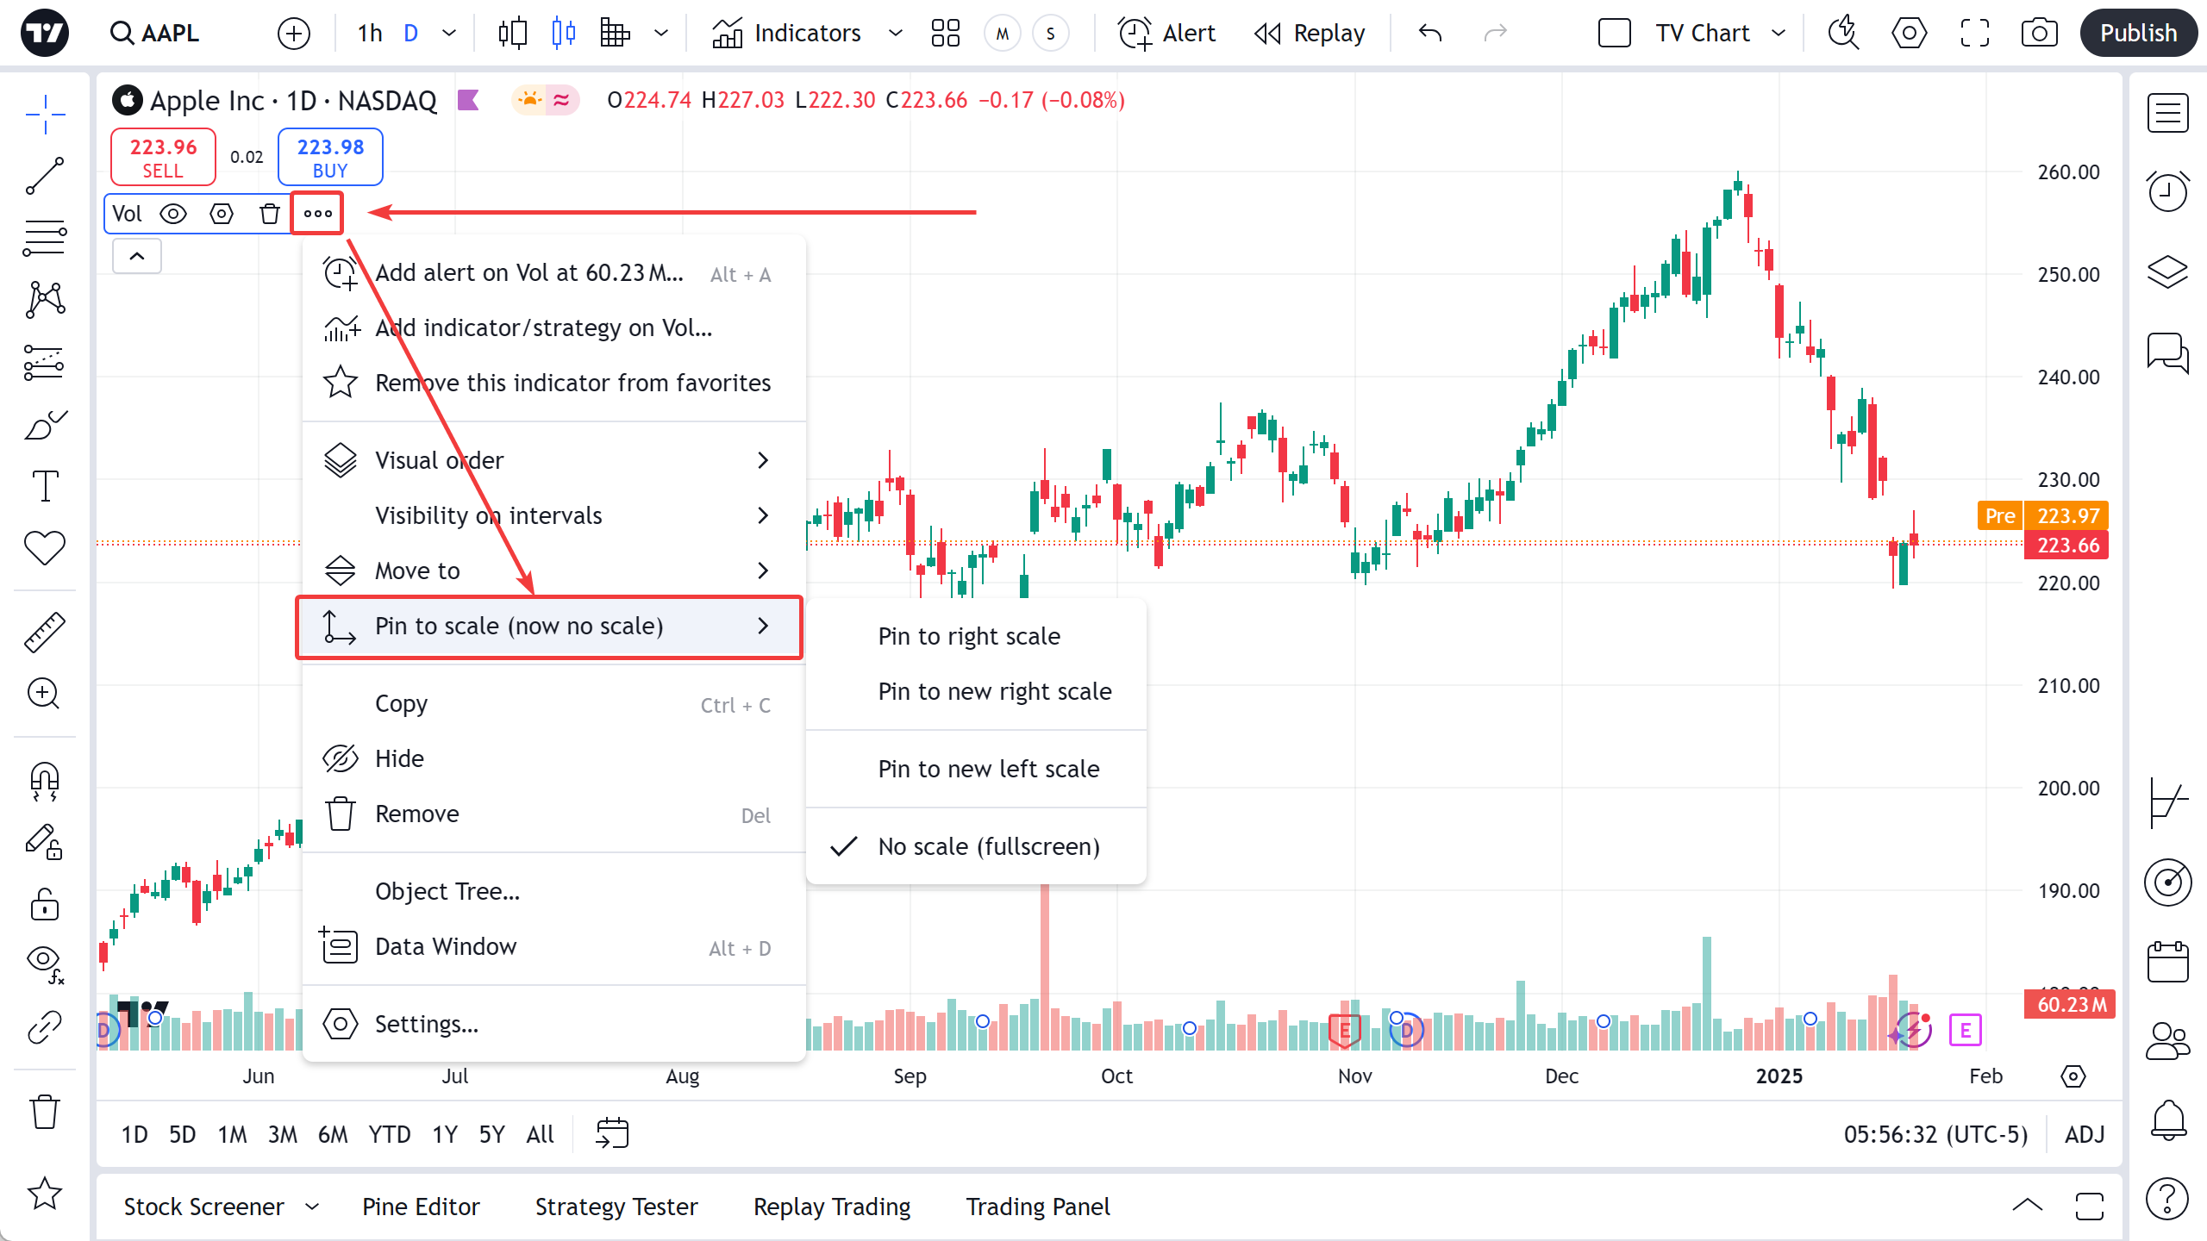Open the measure ruler tool

45,632
